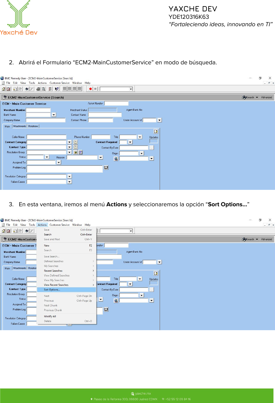Click Home icon in step 2 window toolbar
This screenshot has width=275, height=403.
coord(4,89)
